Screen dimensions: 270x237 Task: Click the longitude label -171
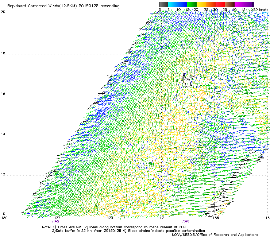[x=162, y=218]
